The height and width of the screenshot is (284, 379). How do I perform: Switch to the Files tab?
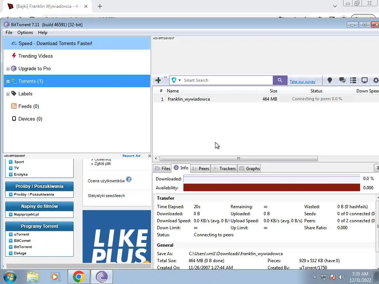click(x=162, y=168)
